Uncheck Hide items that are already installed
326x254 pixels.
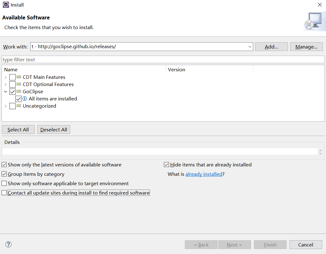point(166,165)
